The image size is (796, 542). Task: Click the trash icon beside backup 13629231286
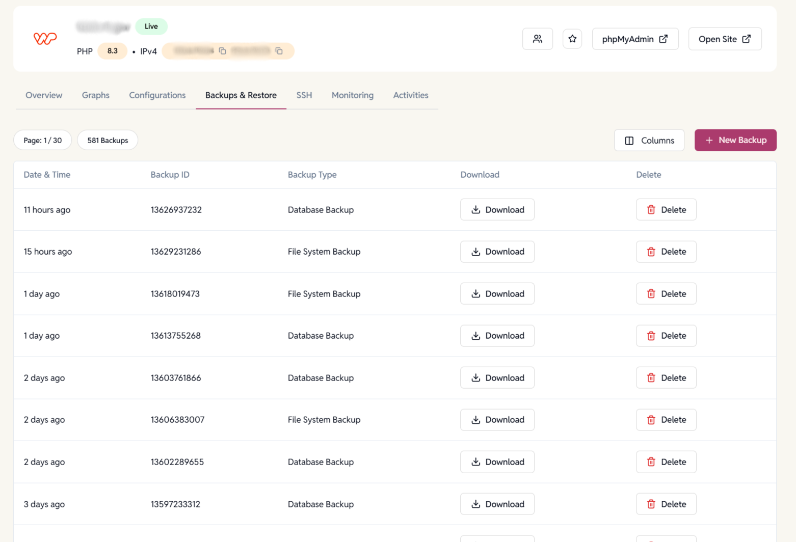pos(651,251)
